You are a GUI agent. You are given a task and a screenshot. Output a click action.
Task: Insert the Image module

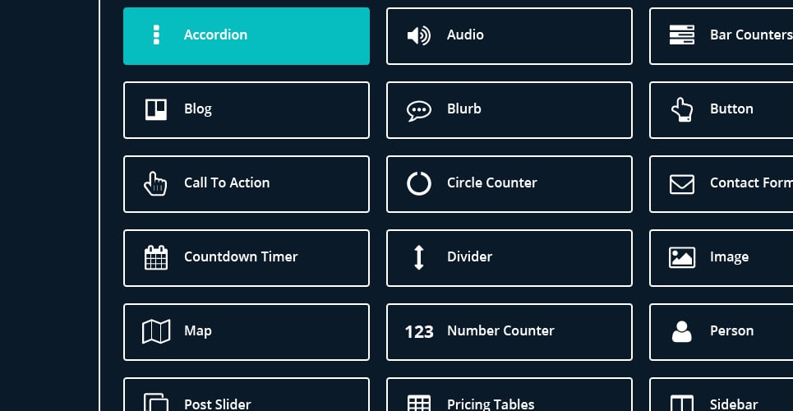pyautogui.click(x=722, y=258)
